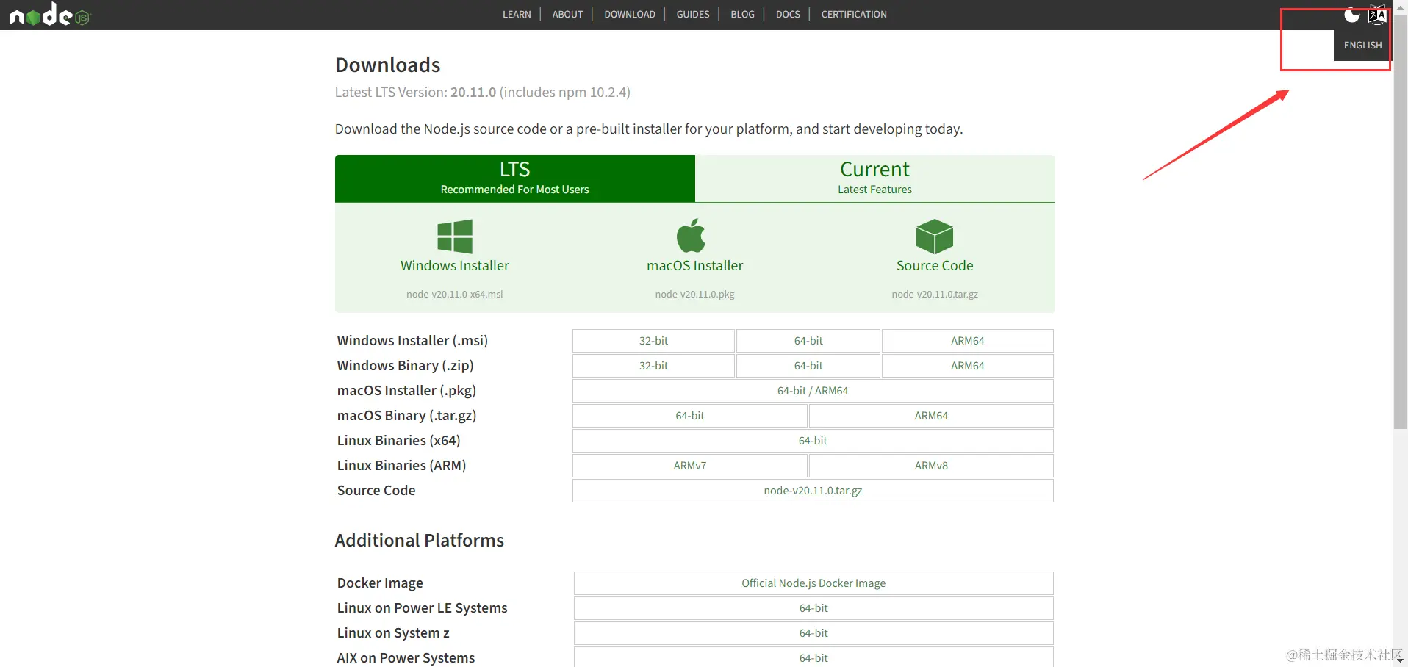Download ARM64 macOS Binary (.tar.gz)
1408x667 pixels.
click(x=931, y=416)
